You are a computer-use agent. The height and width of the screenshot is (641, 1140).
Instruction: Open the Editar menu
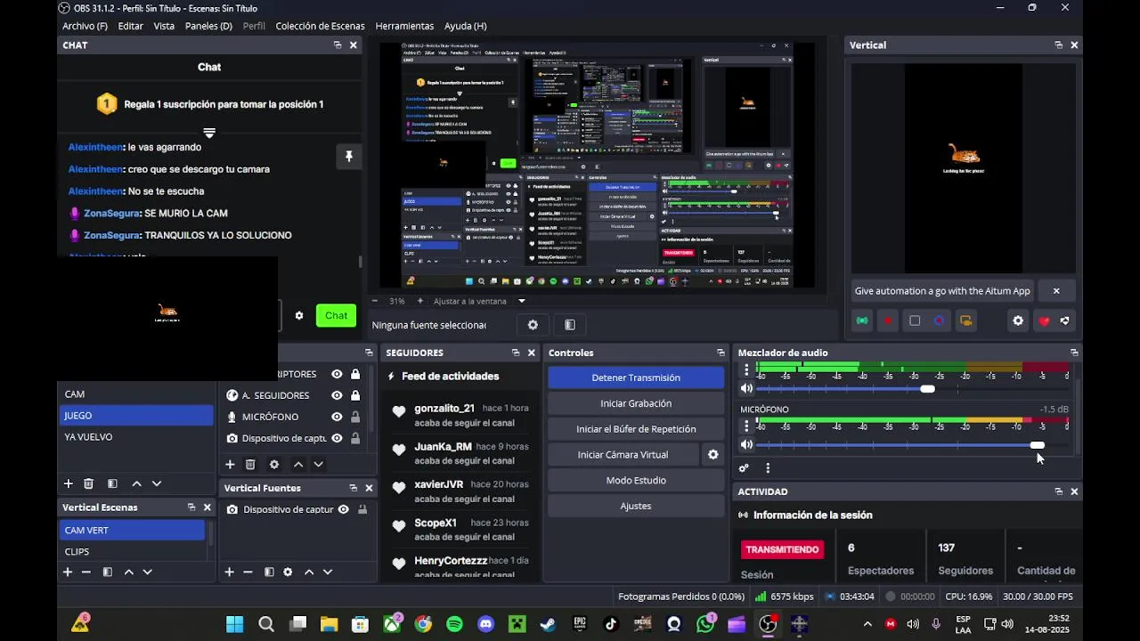pos(130,26)
